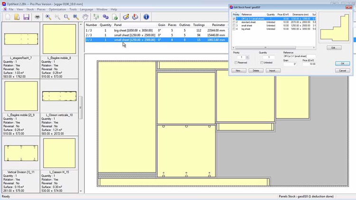
Task: Click the stock list scroll right arrow
Action: coord(314,47)
